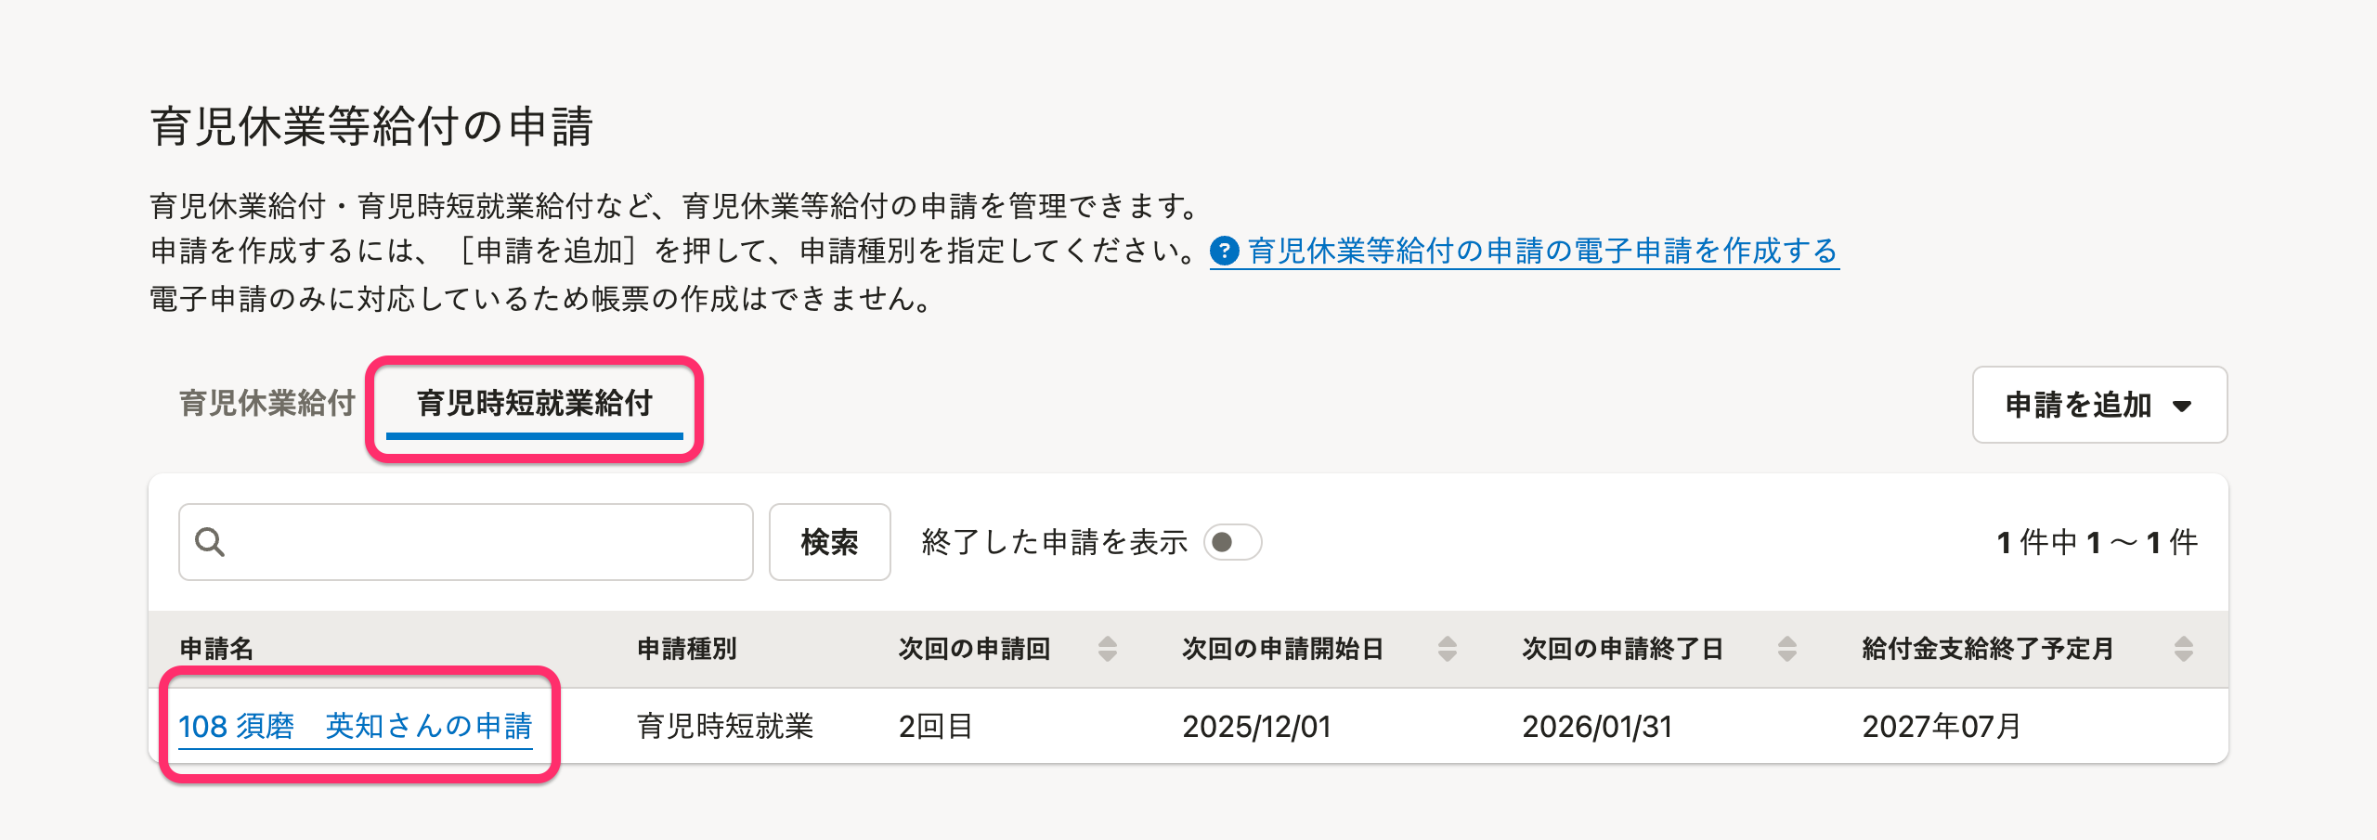
Task: Click the 申請を追加 dropdown arrow
Action: pos(2182,406)
